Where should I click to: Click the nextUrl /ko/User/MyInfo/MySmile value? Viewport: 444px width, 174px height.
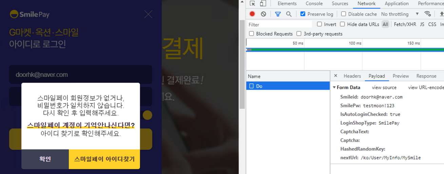point(390,158)
